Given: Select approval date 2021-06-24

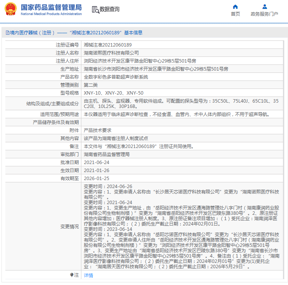Looking at the screenshot, I should tap(96, 163).
